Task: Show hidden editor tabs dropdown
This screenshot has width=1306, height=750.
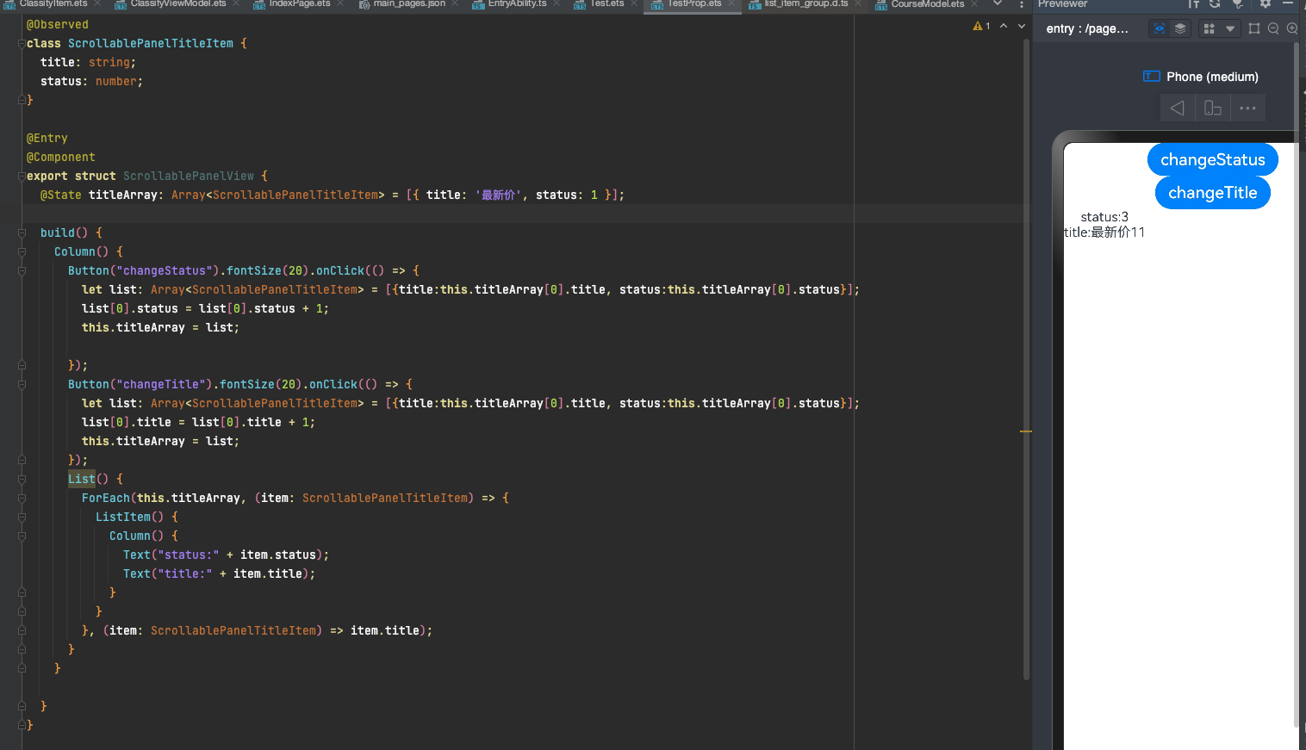Action: tap(998, 4)
